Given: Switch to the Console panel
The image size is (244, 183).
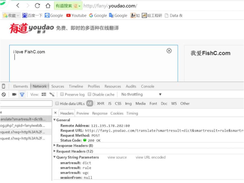Looking at the screenshot, I should tap(147, 86).
